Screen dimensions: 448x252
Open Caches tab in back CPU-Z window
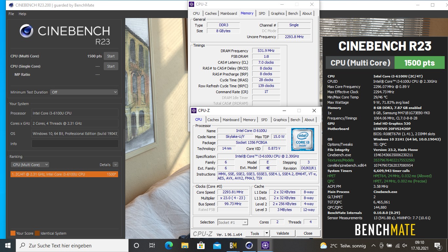(x=211, y=13)
